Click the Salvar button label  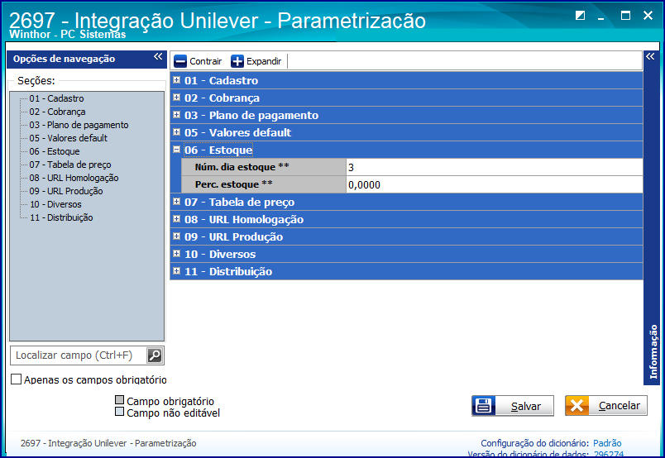point(526,406)
